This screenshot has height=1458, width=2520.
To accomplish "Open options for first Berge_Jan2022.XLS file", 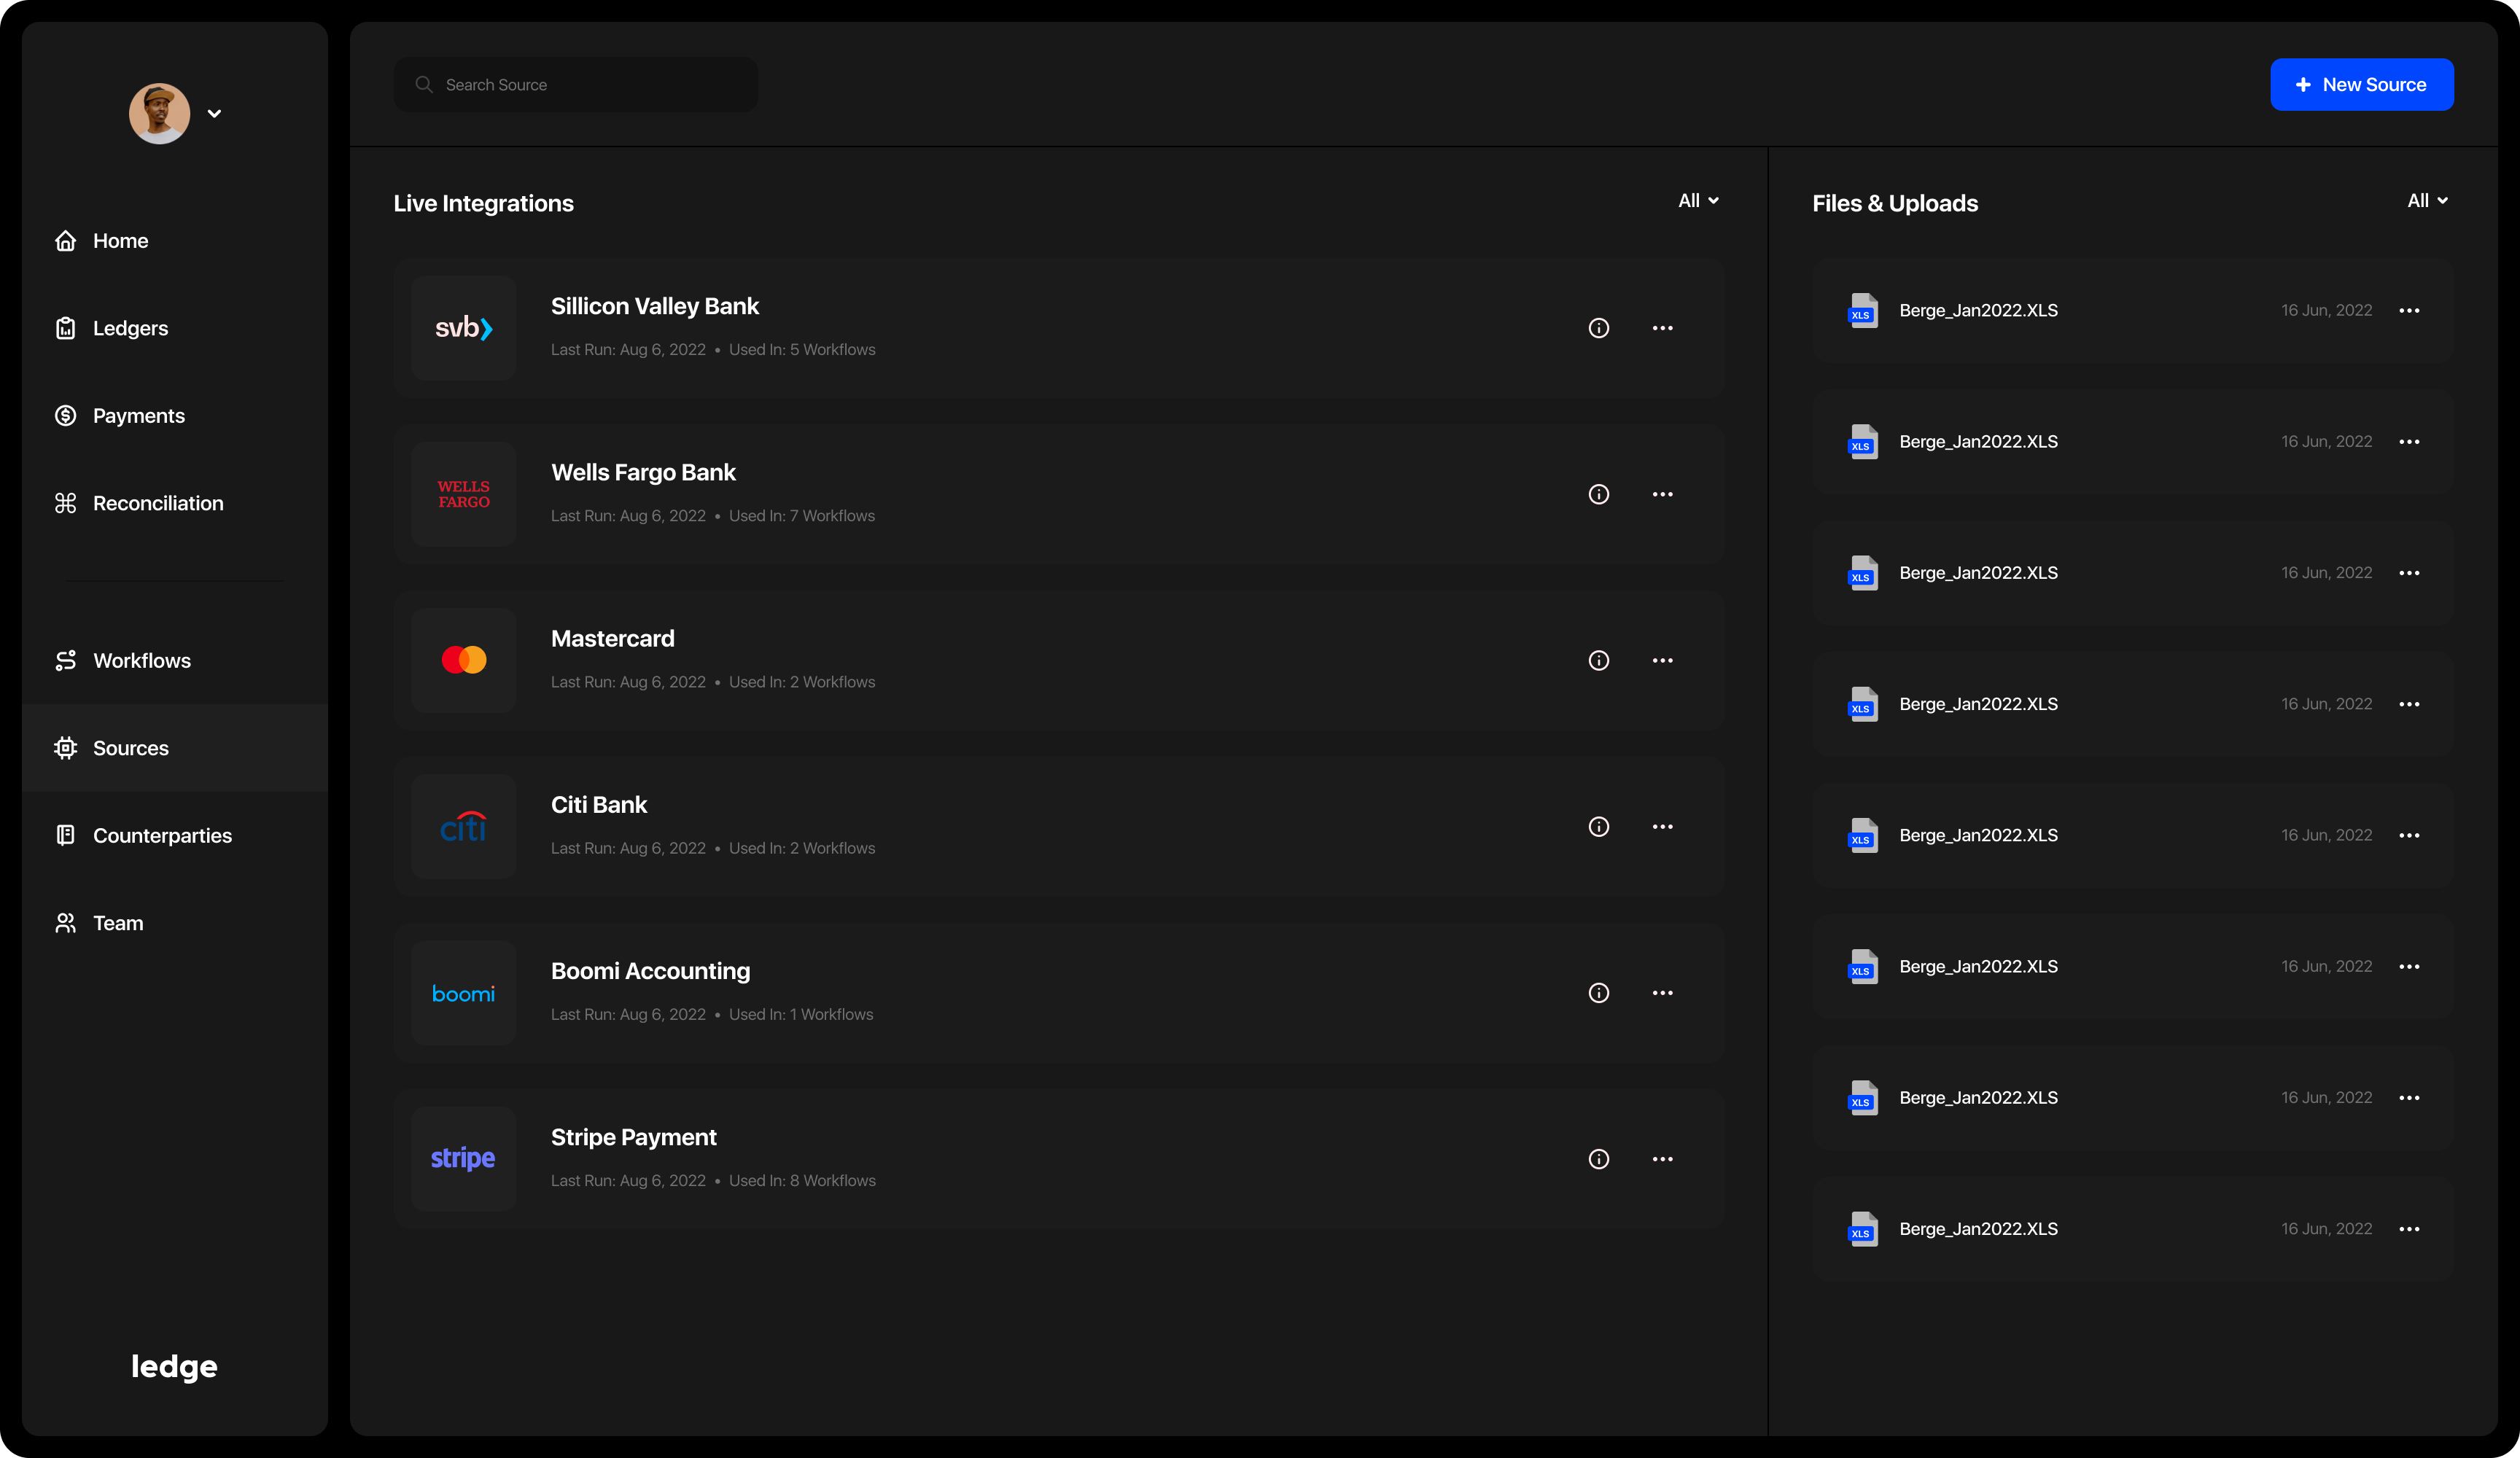I will click(x=2409, y=310).
